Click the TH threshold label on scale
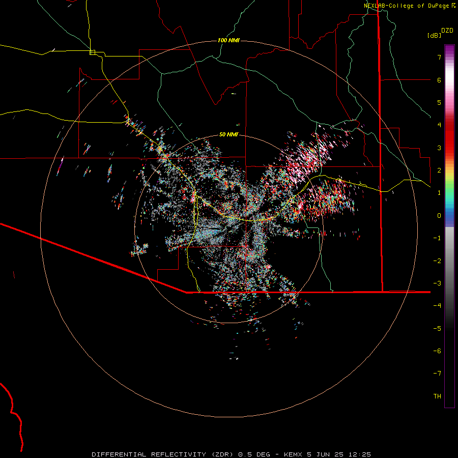 point(437,396)
